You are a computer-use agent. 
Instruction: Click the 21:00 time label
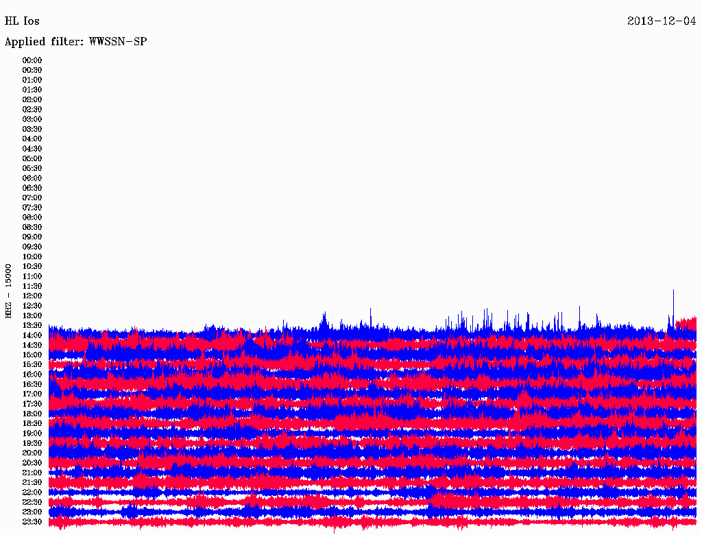[32, 473]
